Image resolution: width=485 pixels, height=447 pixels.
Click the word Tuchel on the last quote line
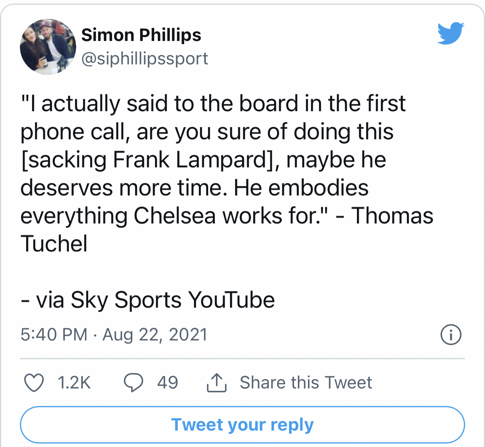click(54, 244)
